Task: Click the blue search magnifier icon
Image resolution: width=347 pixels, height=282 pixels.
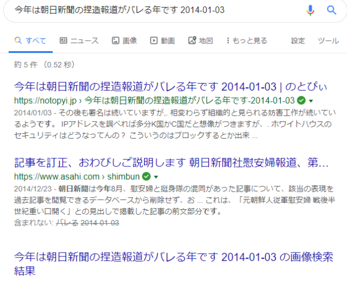Action: 331,10
